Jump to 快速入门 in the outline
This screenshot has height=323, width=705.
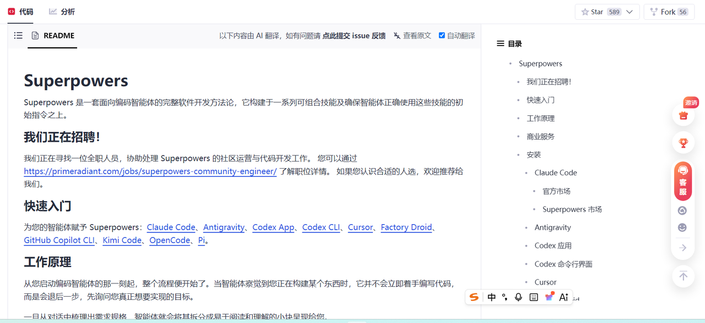click(540, 100)
